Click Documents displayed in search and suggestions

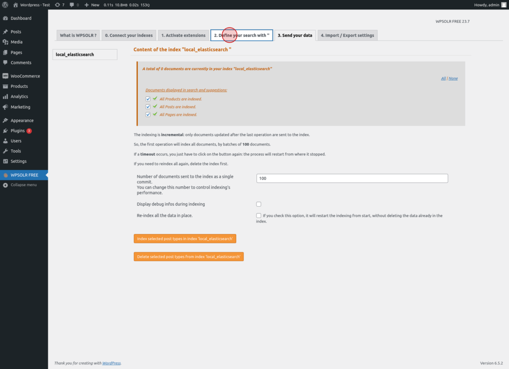point(186,90)
